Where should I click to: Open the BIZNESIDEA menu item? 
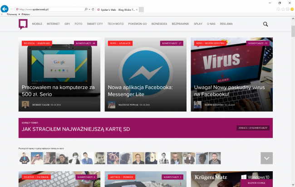click(x=159, y=24)
